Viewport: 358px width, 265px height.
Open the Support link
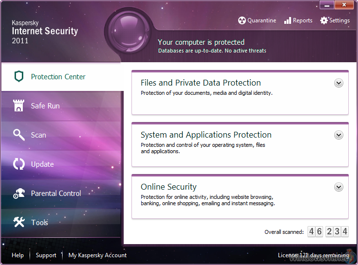pos(46,255)
